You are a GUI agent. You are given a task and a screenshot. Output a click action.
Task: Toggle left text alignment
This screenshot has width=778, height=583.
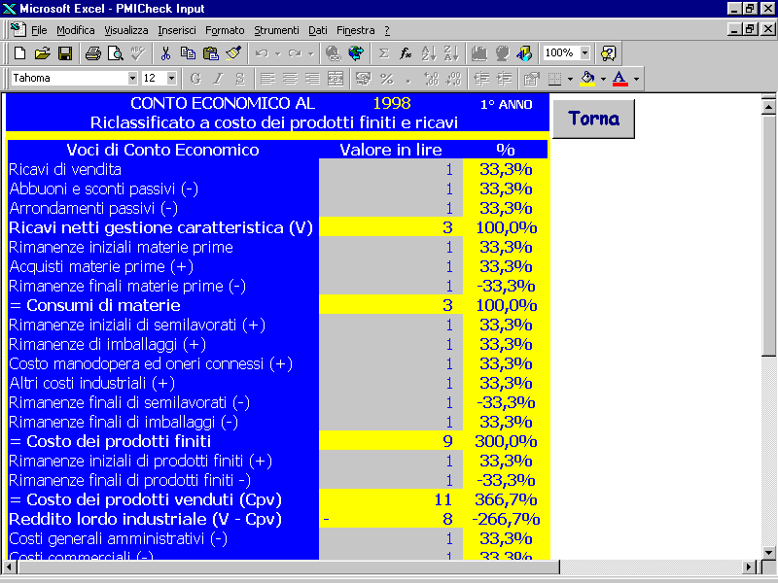268,79
